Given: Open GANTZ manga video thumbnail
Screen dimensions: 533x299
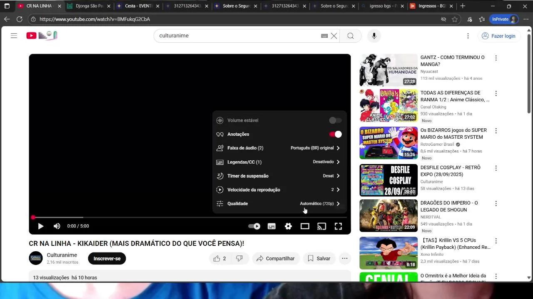Looking at the screenshot, I should point(389,70).
